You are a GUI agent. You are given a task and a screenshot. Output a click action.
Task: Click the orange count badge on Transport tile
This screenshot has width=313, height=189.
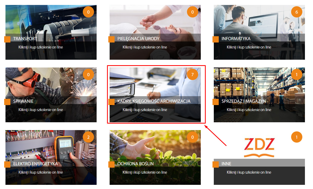pyautogui.click(x=88, y=12)
